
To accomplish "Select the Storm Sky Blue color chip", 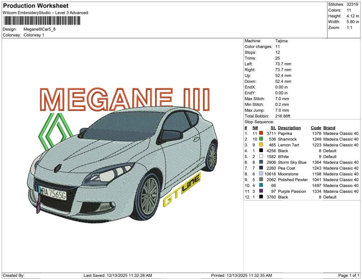I will 261,162.
